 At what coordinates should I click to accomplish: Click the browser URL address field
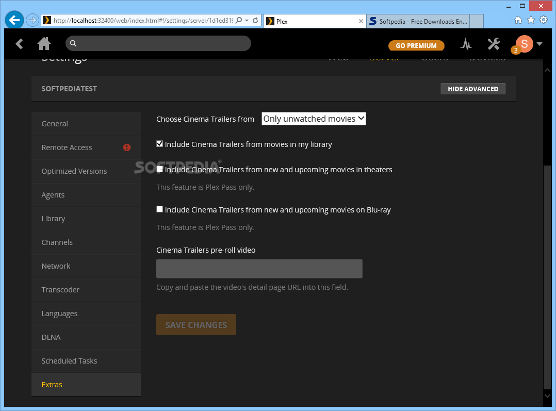coord(143,21)
